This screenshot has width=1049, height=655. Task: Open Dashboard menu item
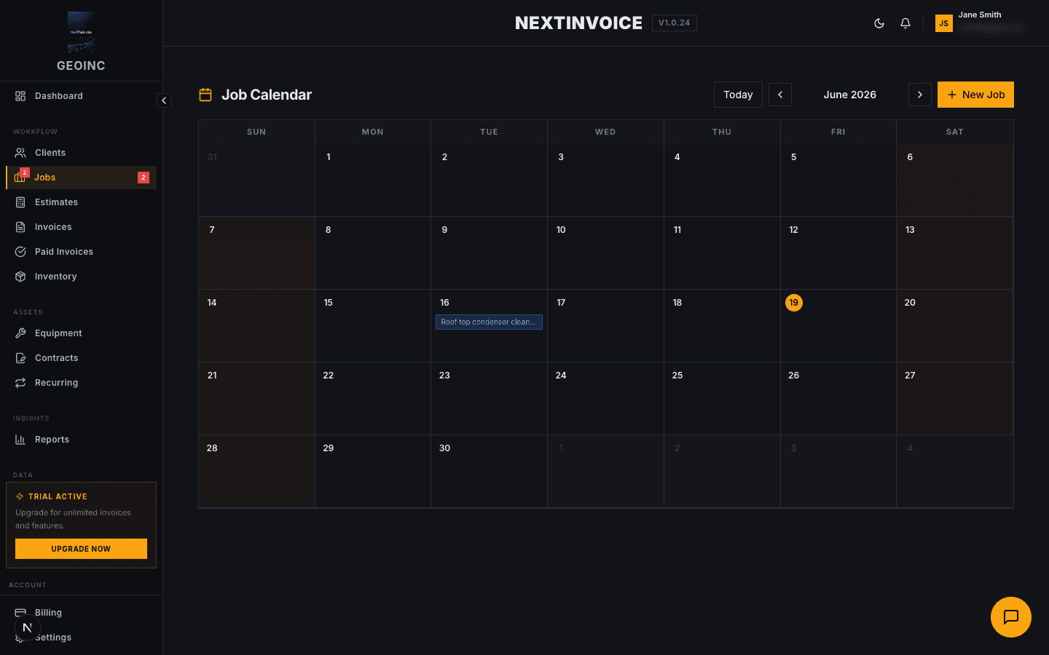[x=81, y=96]
